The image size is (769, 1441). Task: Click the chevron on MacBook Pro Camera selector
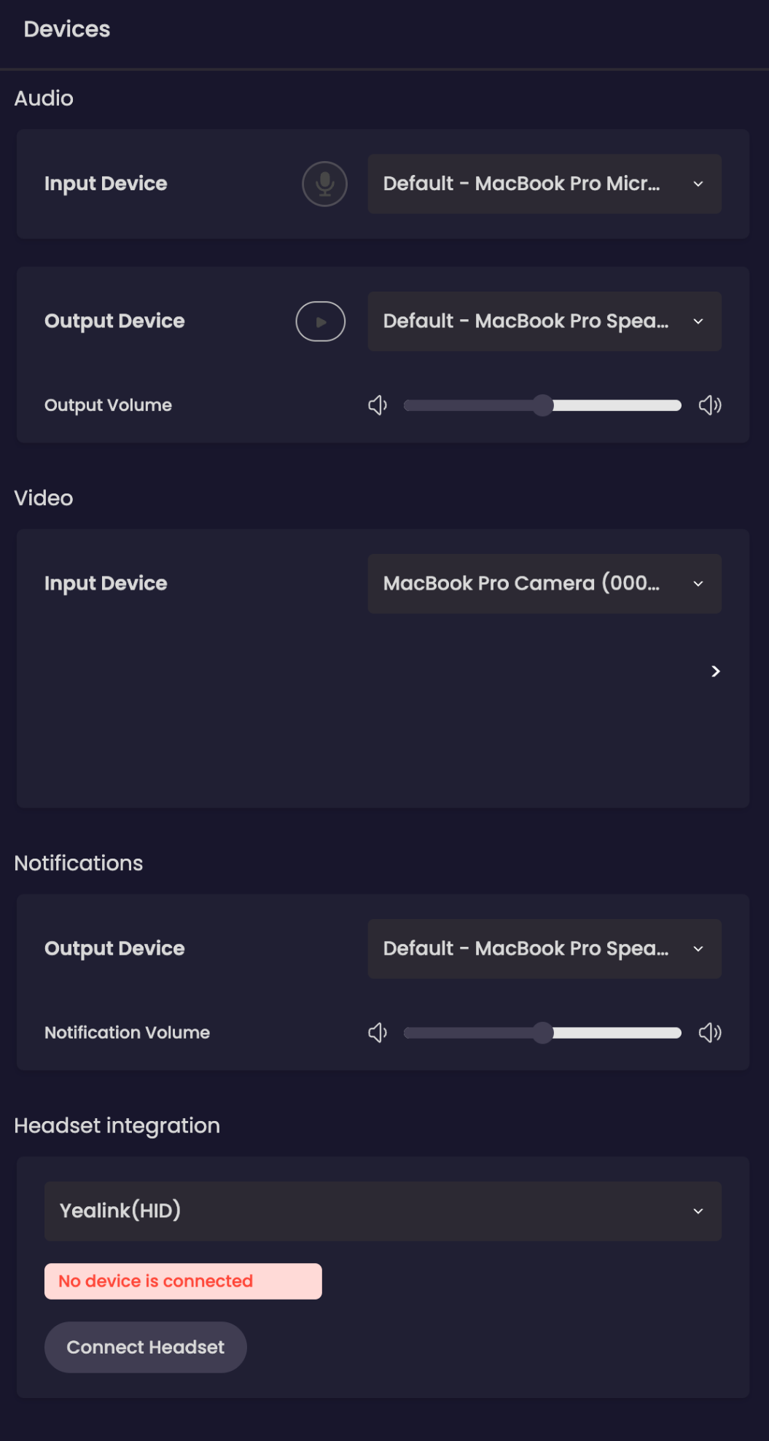[x=698, y=584]
